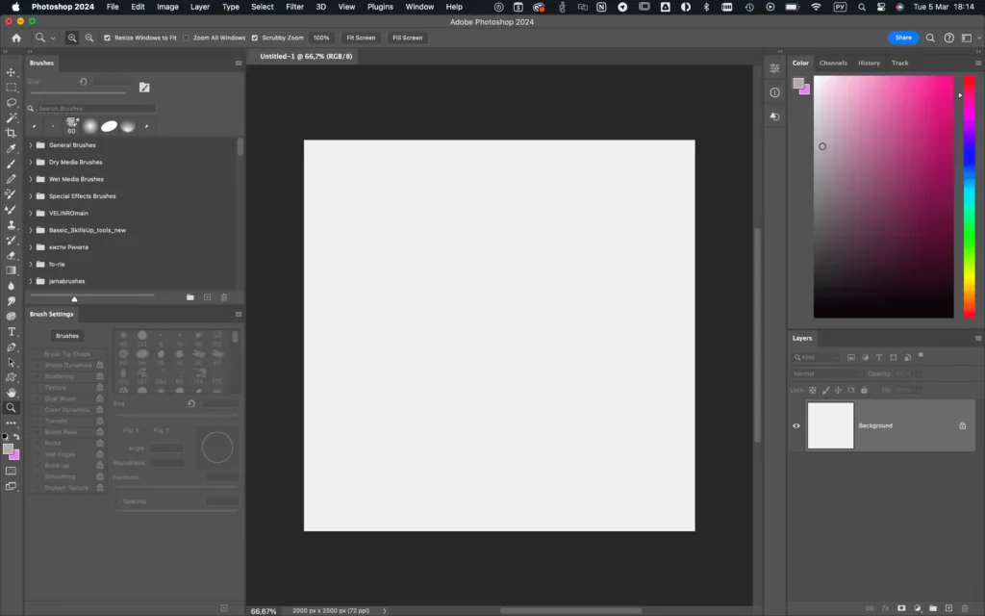
Task: Open the Filter menu
Action: [x=294, y=7]
